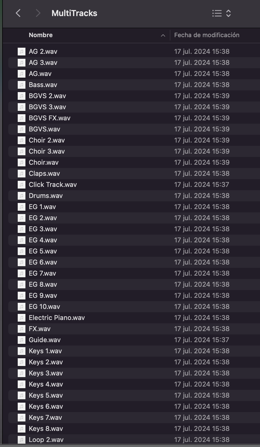Open the list view options switcher
This screenshot has width=260, height=447.
pos(221,13)
